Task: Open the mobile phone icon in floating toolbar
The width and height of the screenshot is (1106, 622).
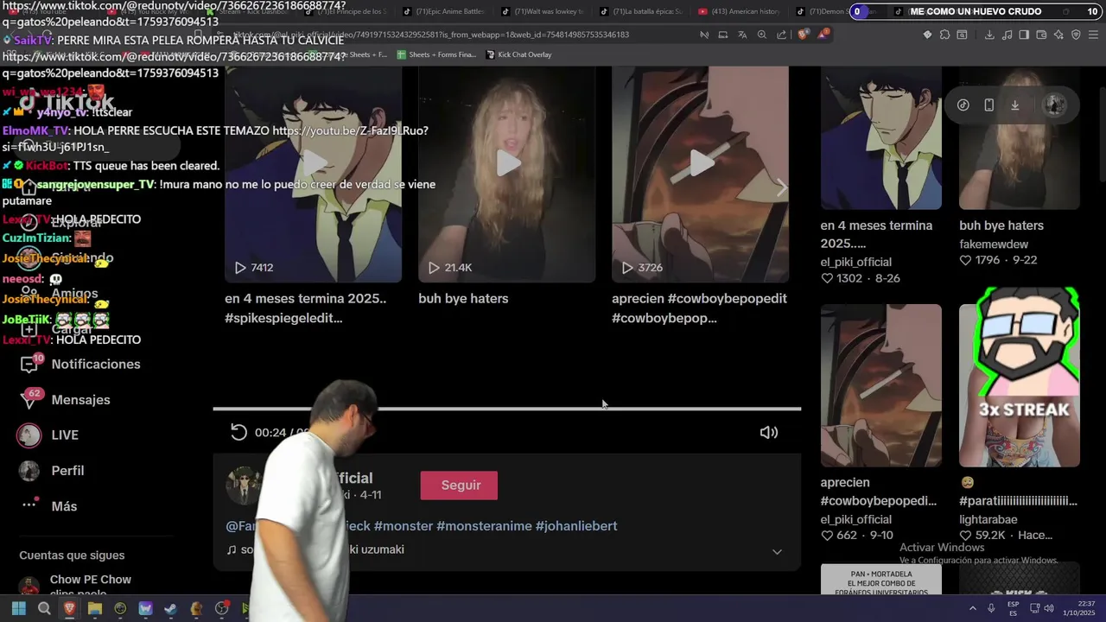Action: tap(988, 105)
